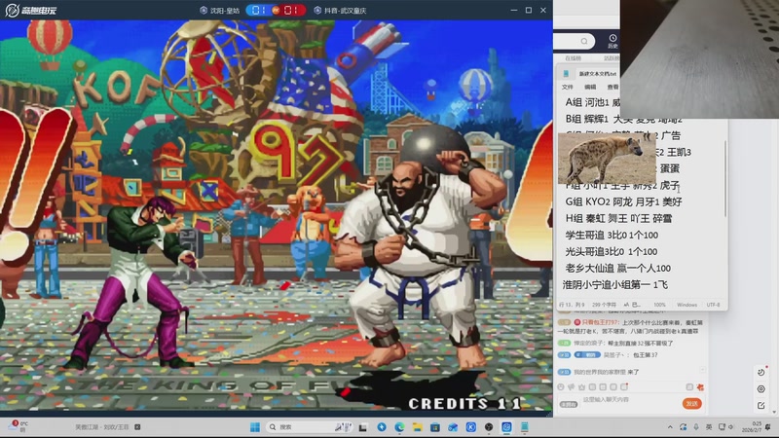
Task: Click the 100% zoom level in status bar
Action: click(x=659, y=305)
